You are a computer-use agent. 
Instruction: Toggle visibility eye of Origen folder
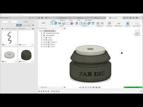coord(44,38)
